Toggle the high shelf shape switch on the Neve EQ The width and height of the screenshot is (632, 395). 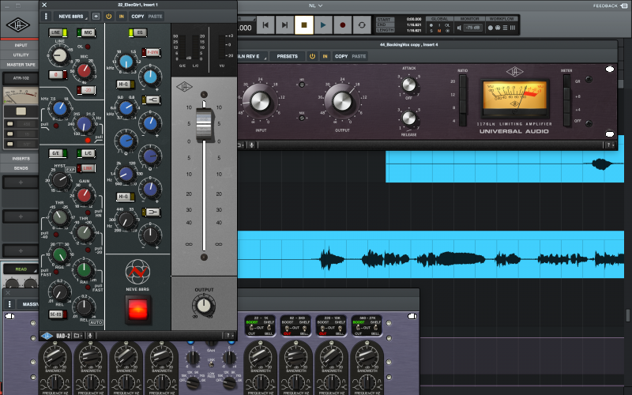click(x=151, y=100)
